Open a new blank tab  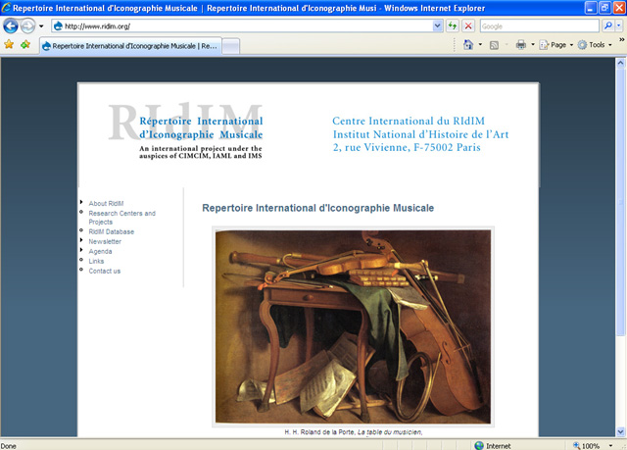click(231, 46)
